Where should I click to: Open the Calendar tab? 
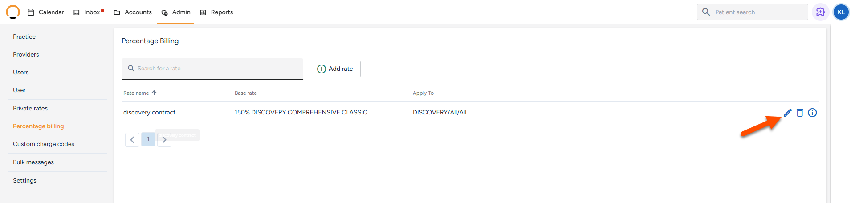46,12
